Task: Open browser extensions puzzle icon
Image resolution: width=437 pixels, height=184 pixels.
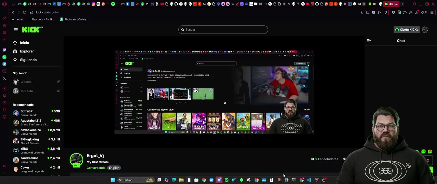Action: pyautogui.click(x=405, y=12)
